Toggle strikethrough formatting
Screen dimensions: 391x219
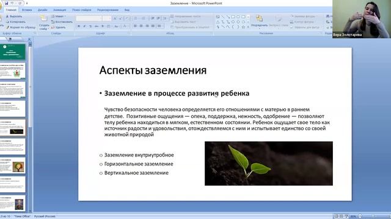click(97, 26)
